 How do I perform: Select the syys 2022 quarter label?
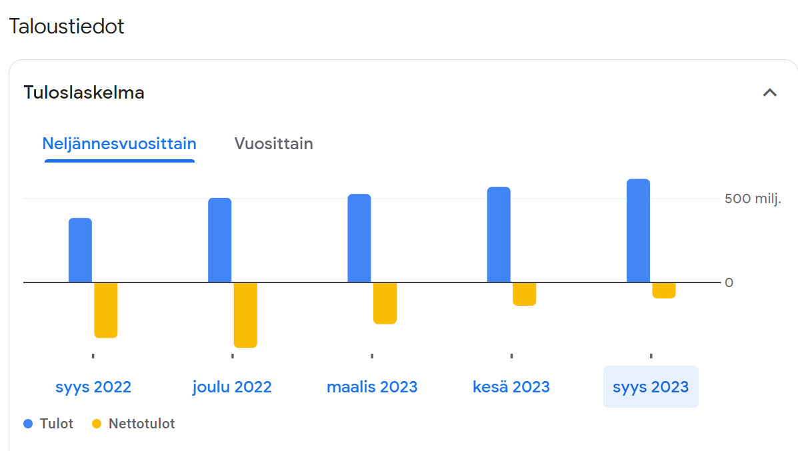pyautogui.click(x=93, y=387)
